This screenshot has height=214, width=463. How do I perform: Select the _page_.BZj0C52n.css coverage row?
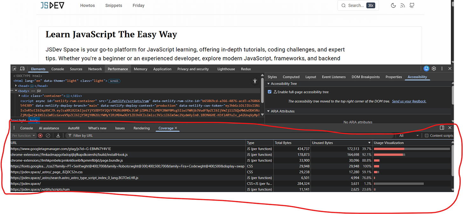(x=231, y=172)
